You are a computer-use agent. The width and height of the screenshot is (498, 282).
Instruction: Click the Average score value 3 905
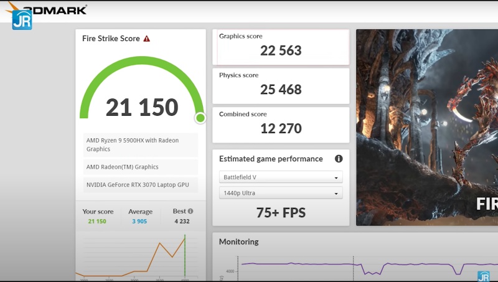pyautogui.click(x=140, y=221)
